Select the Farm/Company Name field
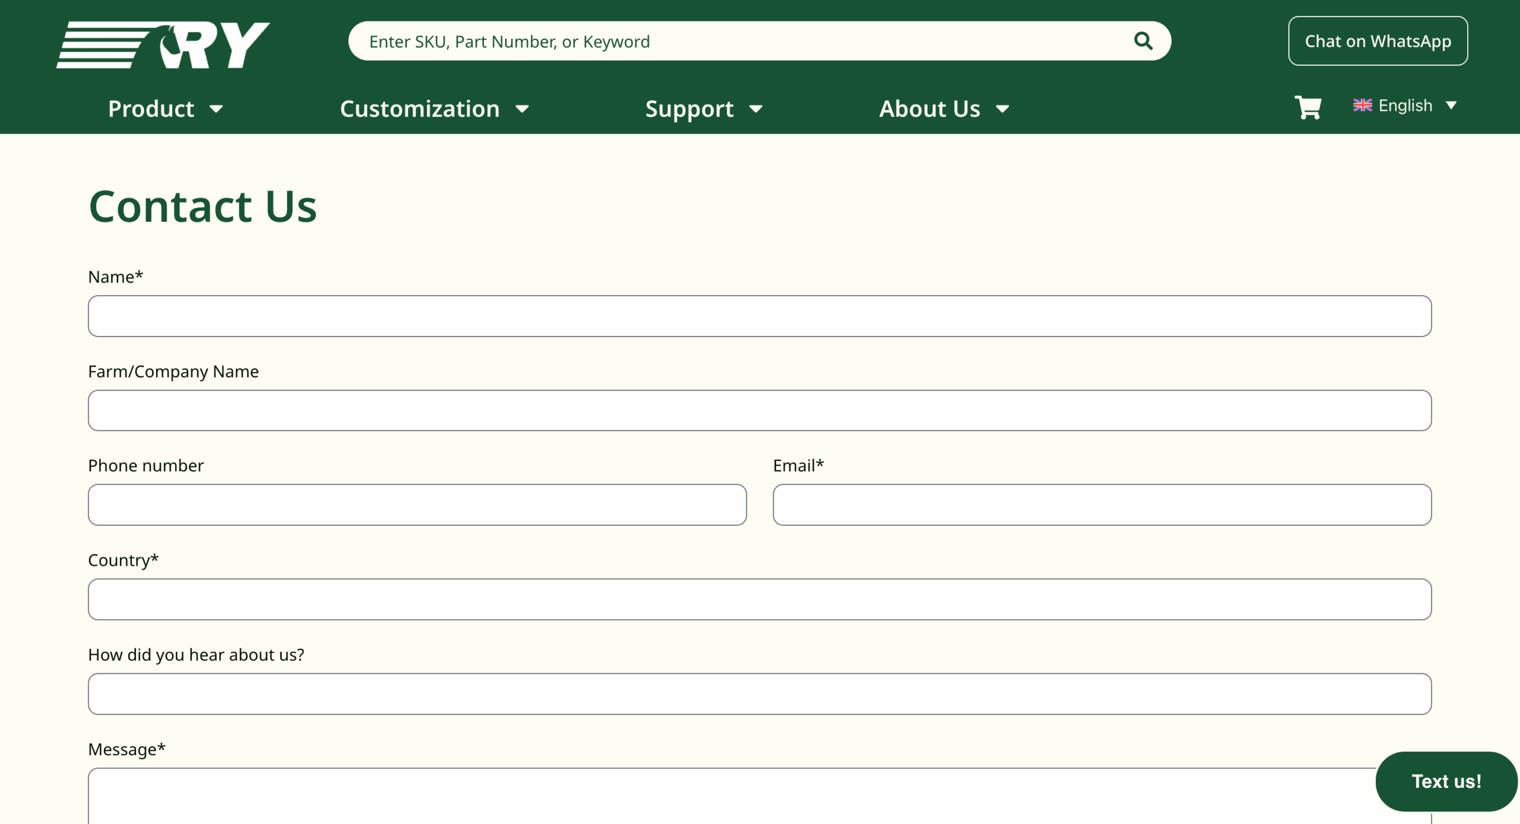Image resolution: width=1520 pixels, height=824 pixels. coord(759,410)
